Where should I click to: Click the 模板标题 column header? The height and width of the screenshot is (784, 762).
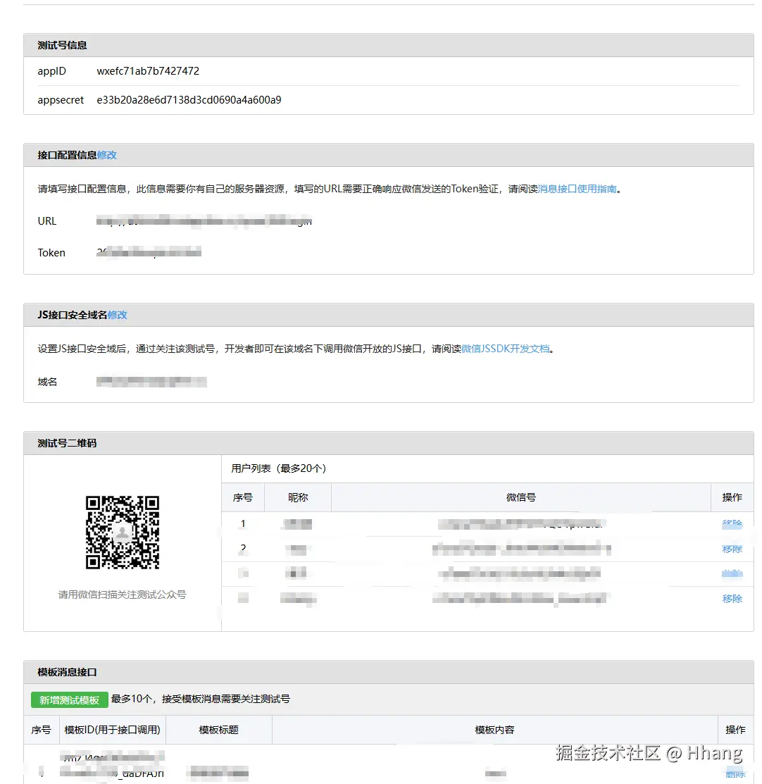pyautogui.click(x=219, y=730)
